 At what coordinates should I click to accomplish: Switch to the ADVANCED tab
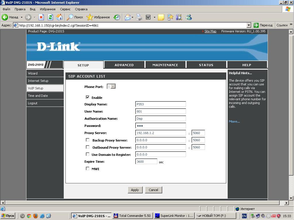124,65
